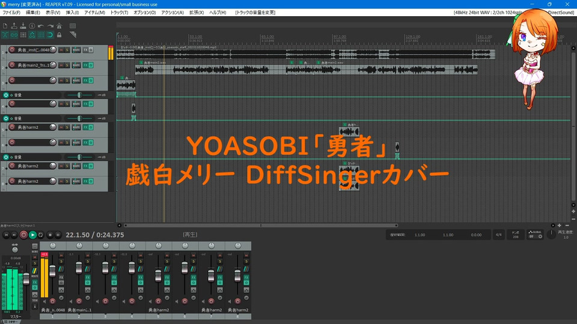Open ROUTE for track 4
Viewport: 577px width, 324px height.
[76, 104]
